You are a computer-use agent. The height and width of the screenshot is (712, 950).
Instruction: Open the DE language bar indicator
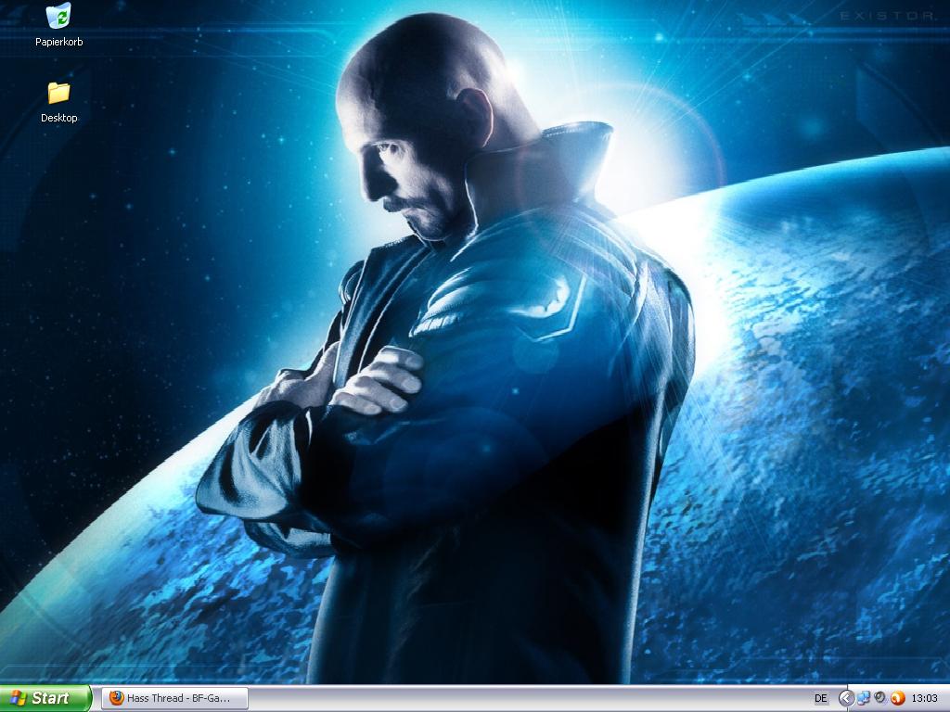pos(821,699)
